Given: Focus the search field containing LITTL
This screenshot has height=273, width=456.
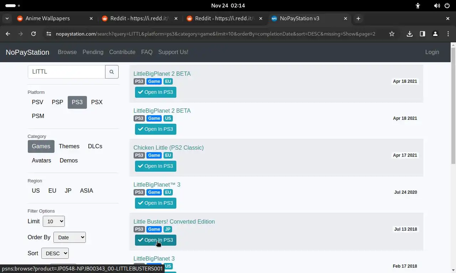Looking at the screenshot, I should [x=67, y=72].
